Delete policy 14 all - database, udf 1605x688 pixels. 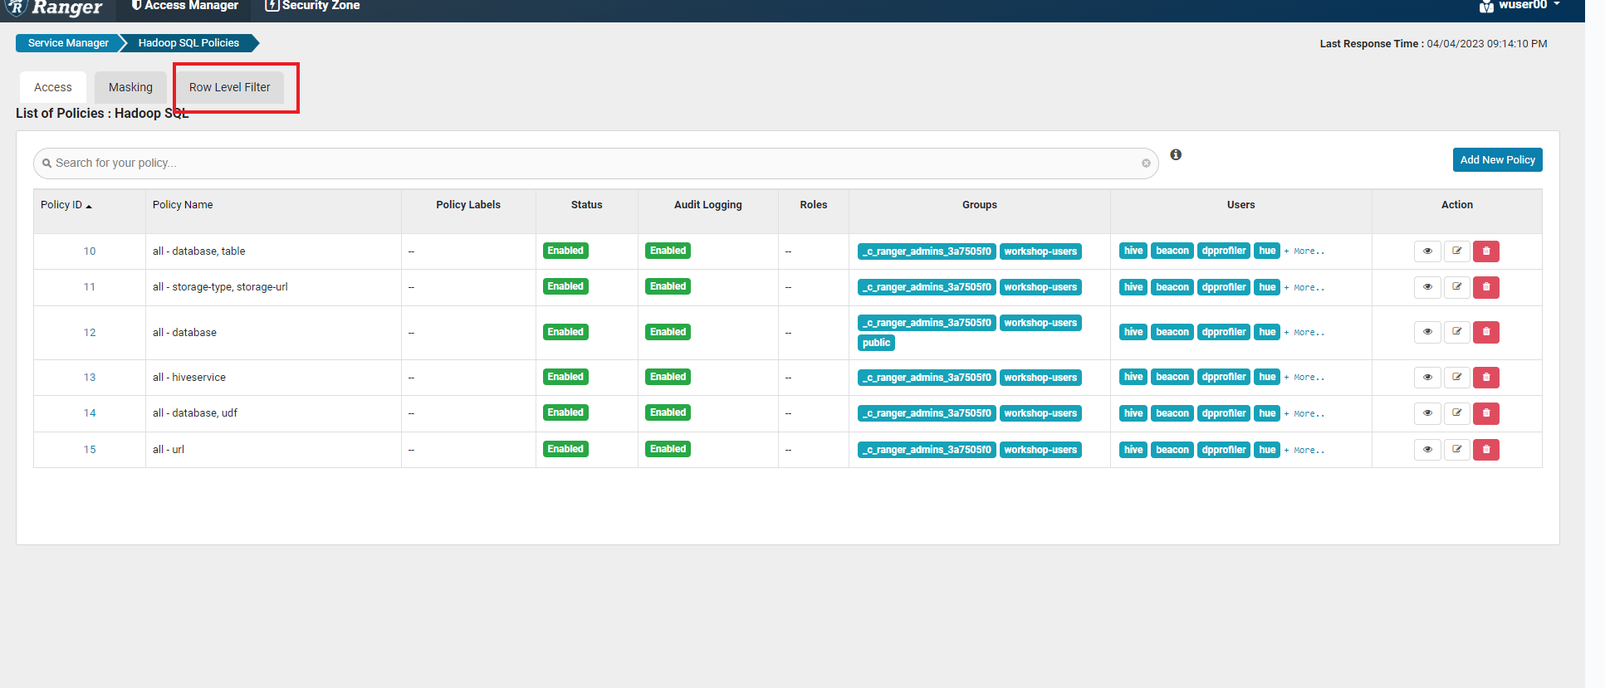(x=1486, y=413)
